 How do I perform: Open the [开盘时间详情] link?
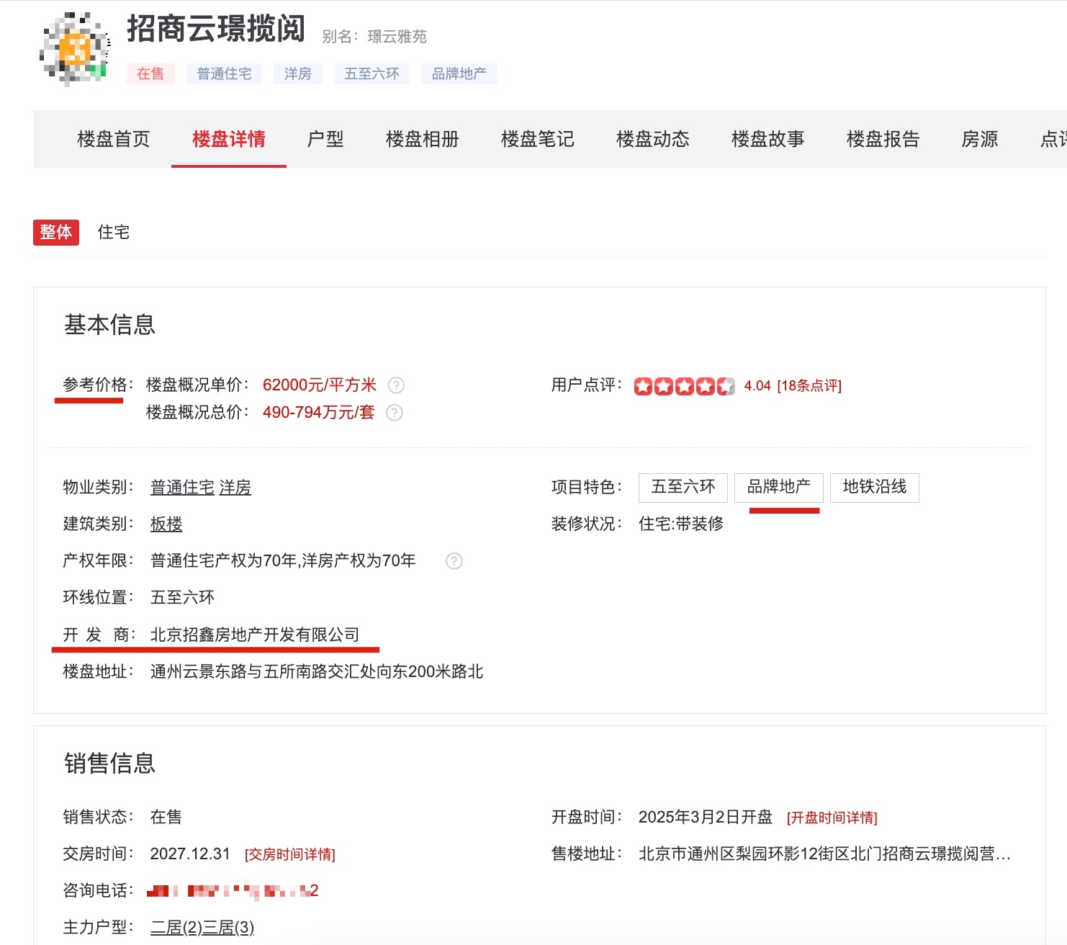point(832,818)
